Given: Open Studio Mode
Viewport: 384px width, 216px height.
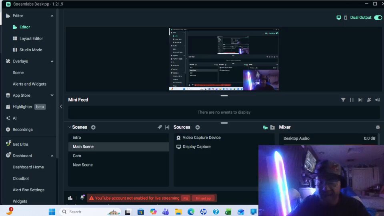Looking at the screenshot, I should [x=31, y=50].
